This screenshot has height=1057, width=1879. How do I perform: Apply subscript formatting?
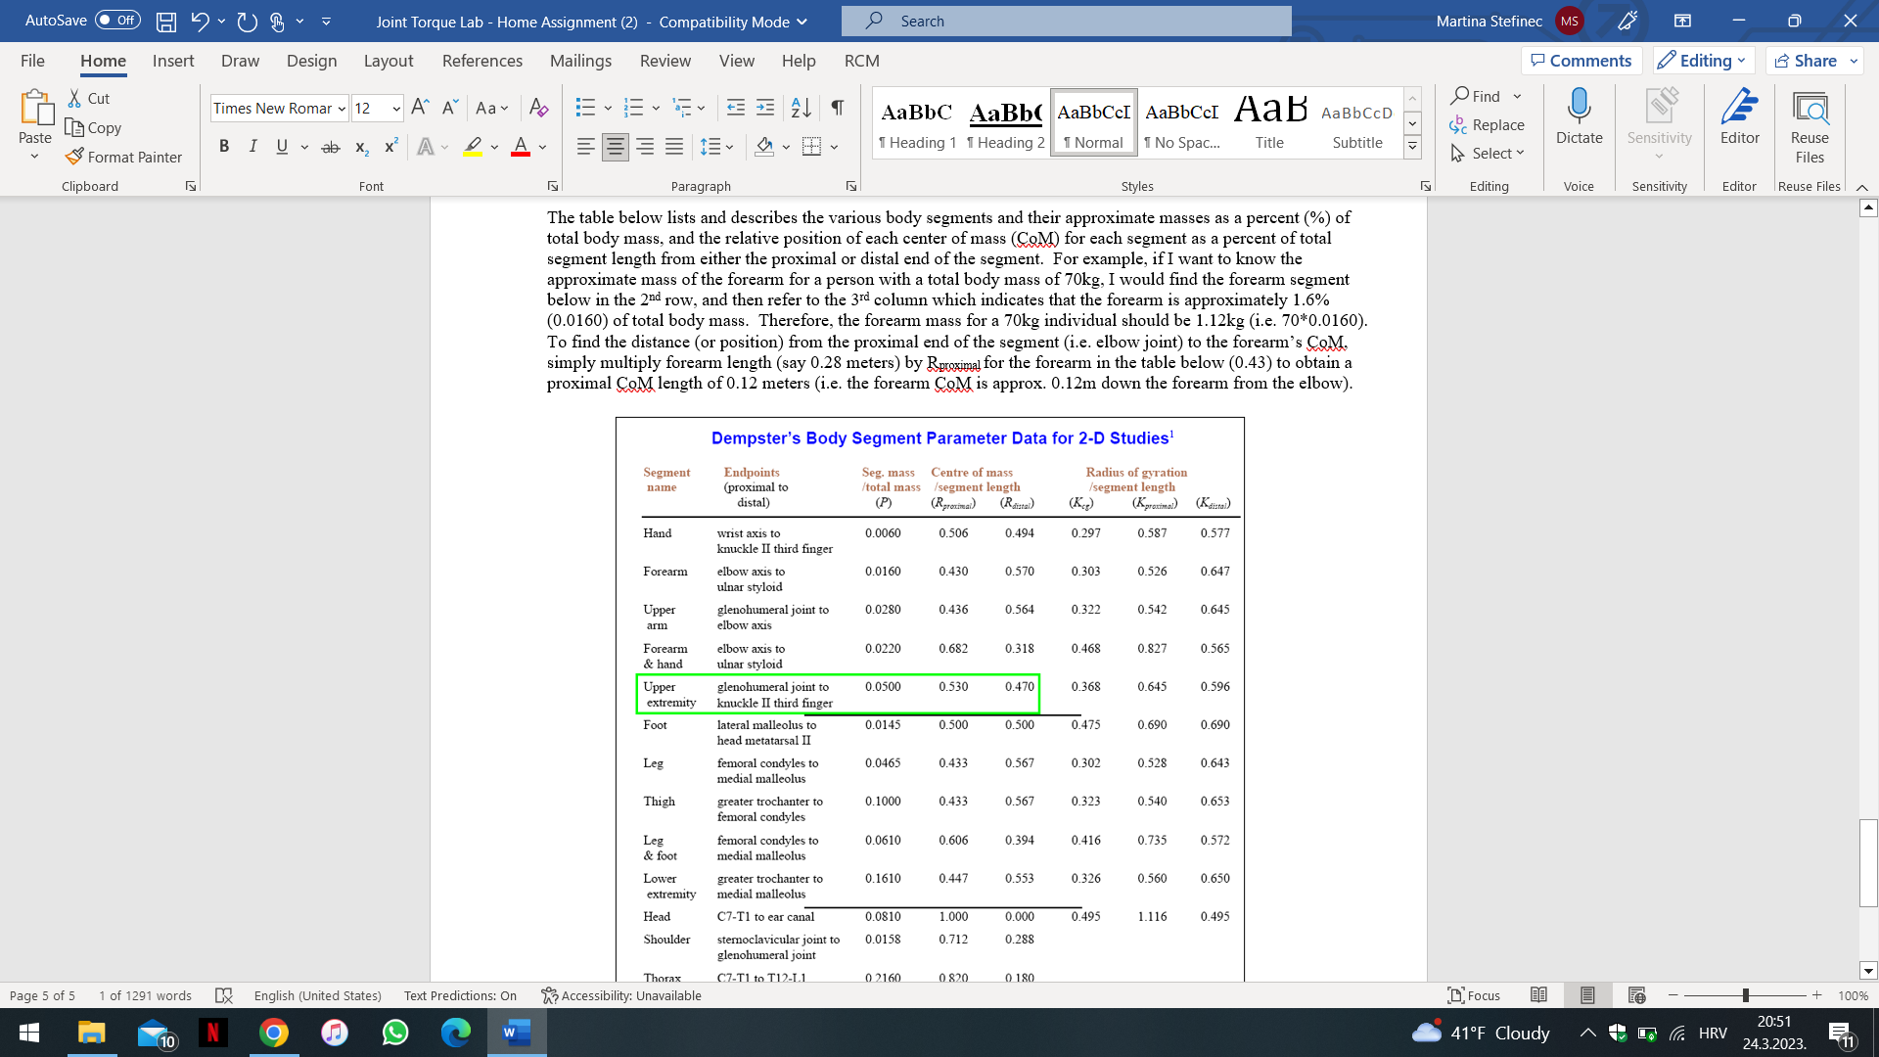pos(359,145)
